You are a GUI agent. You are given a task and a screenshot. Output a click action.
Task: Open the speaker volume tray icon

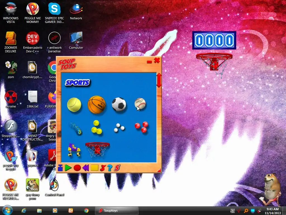[x=259, y=211]
